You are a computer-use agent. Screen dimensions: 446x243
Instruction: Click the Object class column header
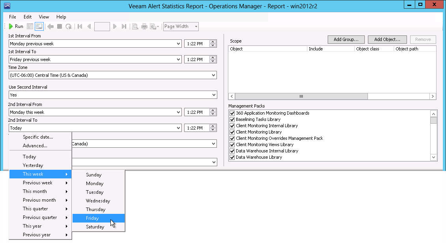point(374,49)
